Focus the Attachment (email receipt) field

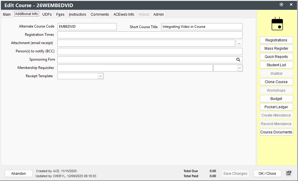coord(146,43)
